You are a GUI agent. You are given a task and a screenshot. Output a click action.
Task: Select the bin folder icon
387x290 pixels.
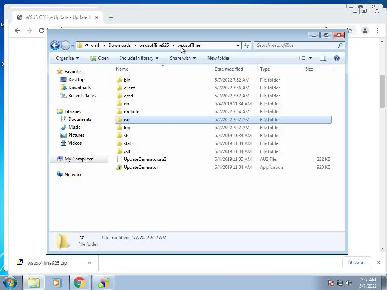click(x=119, y=80)
